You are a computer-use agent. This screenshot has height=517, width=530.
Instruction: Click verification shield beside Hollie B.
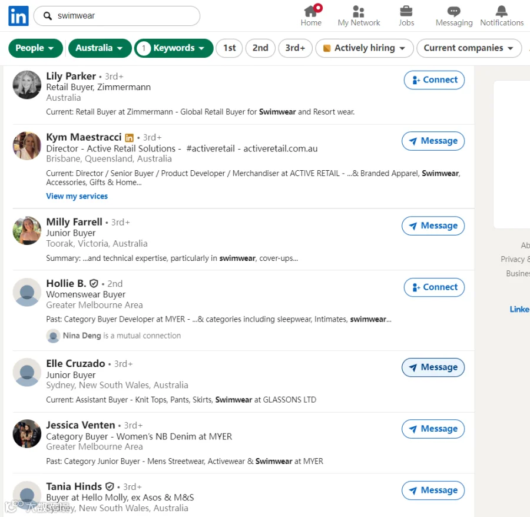point(94,283)
